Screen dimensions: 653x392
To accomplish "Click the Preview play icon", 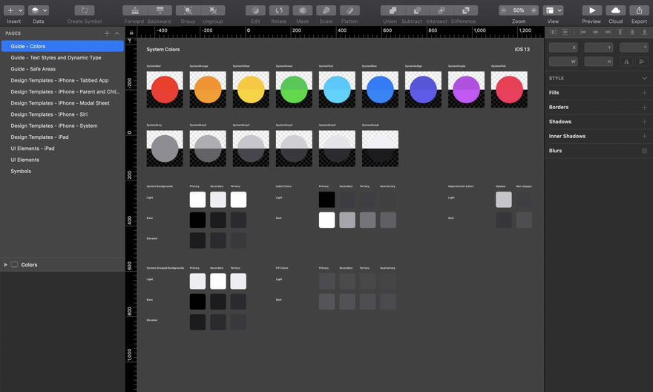I will coord(591,10).
